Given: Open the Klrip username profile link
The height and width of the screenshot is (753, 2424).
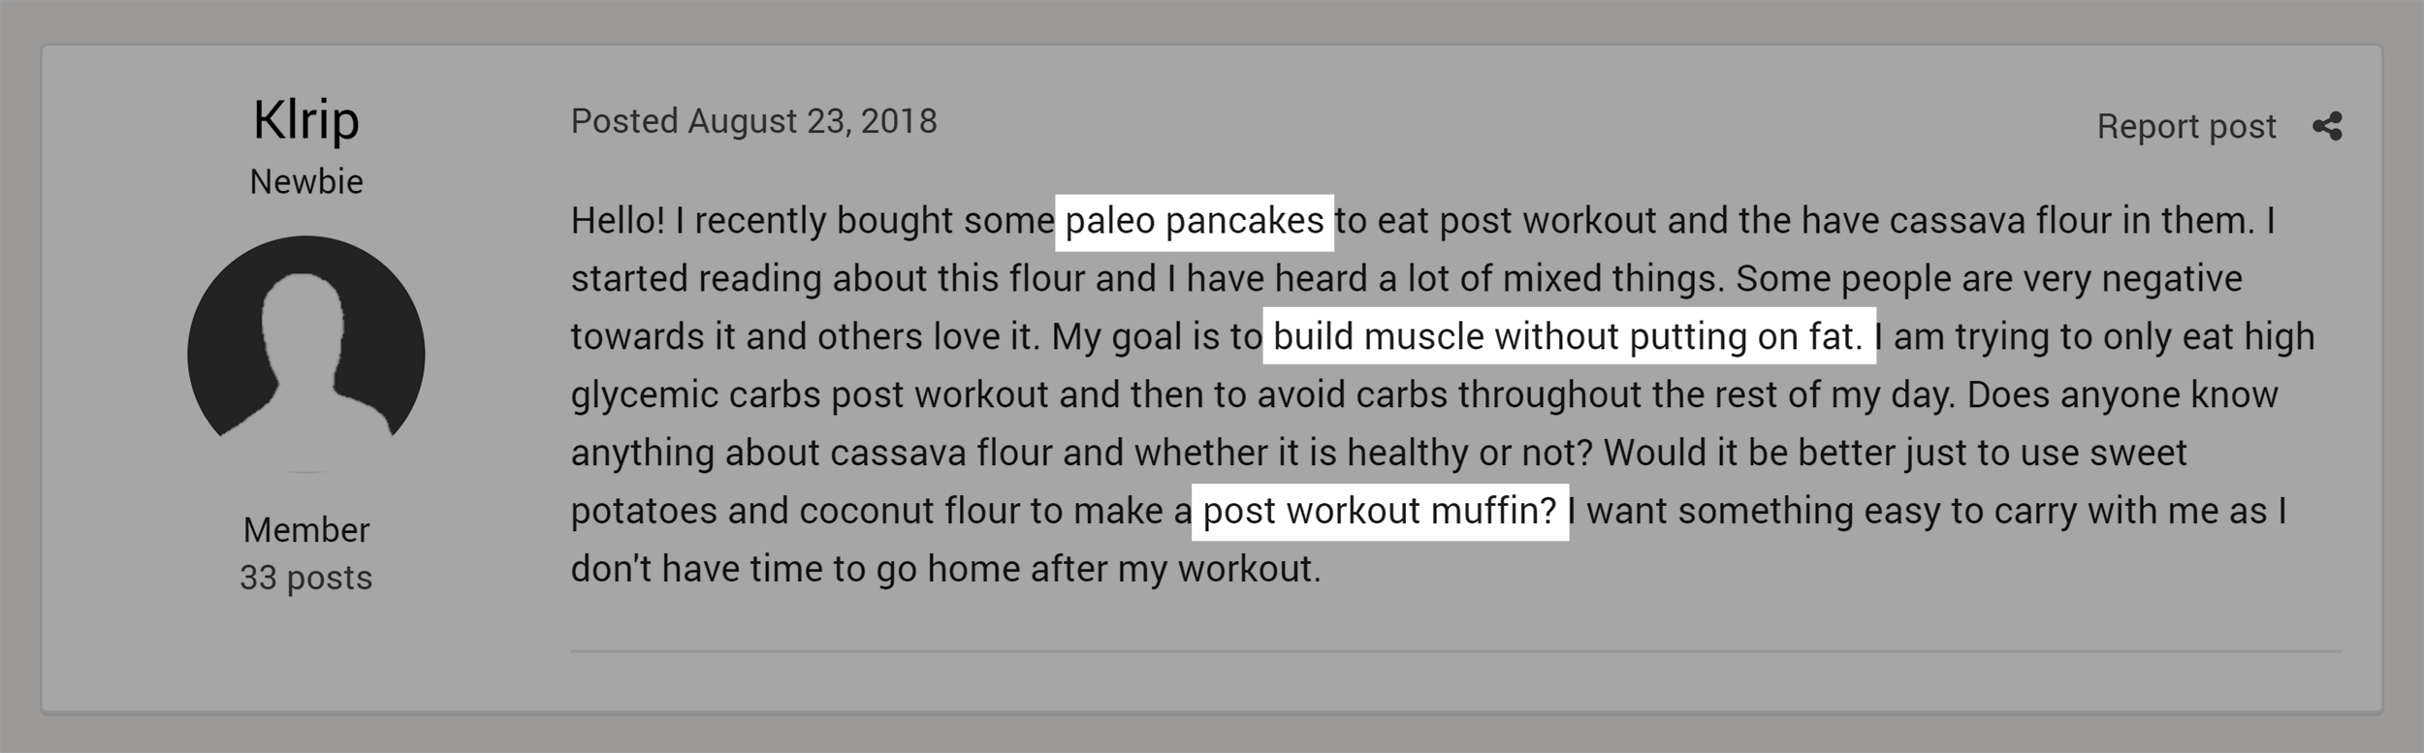Looking at the screenshot, I should (x=306, y=120).
